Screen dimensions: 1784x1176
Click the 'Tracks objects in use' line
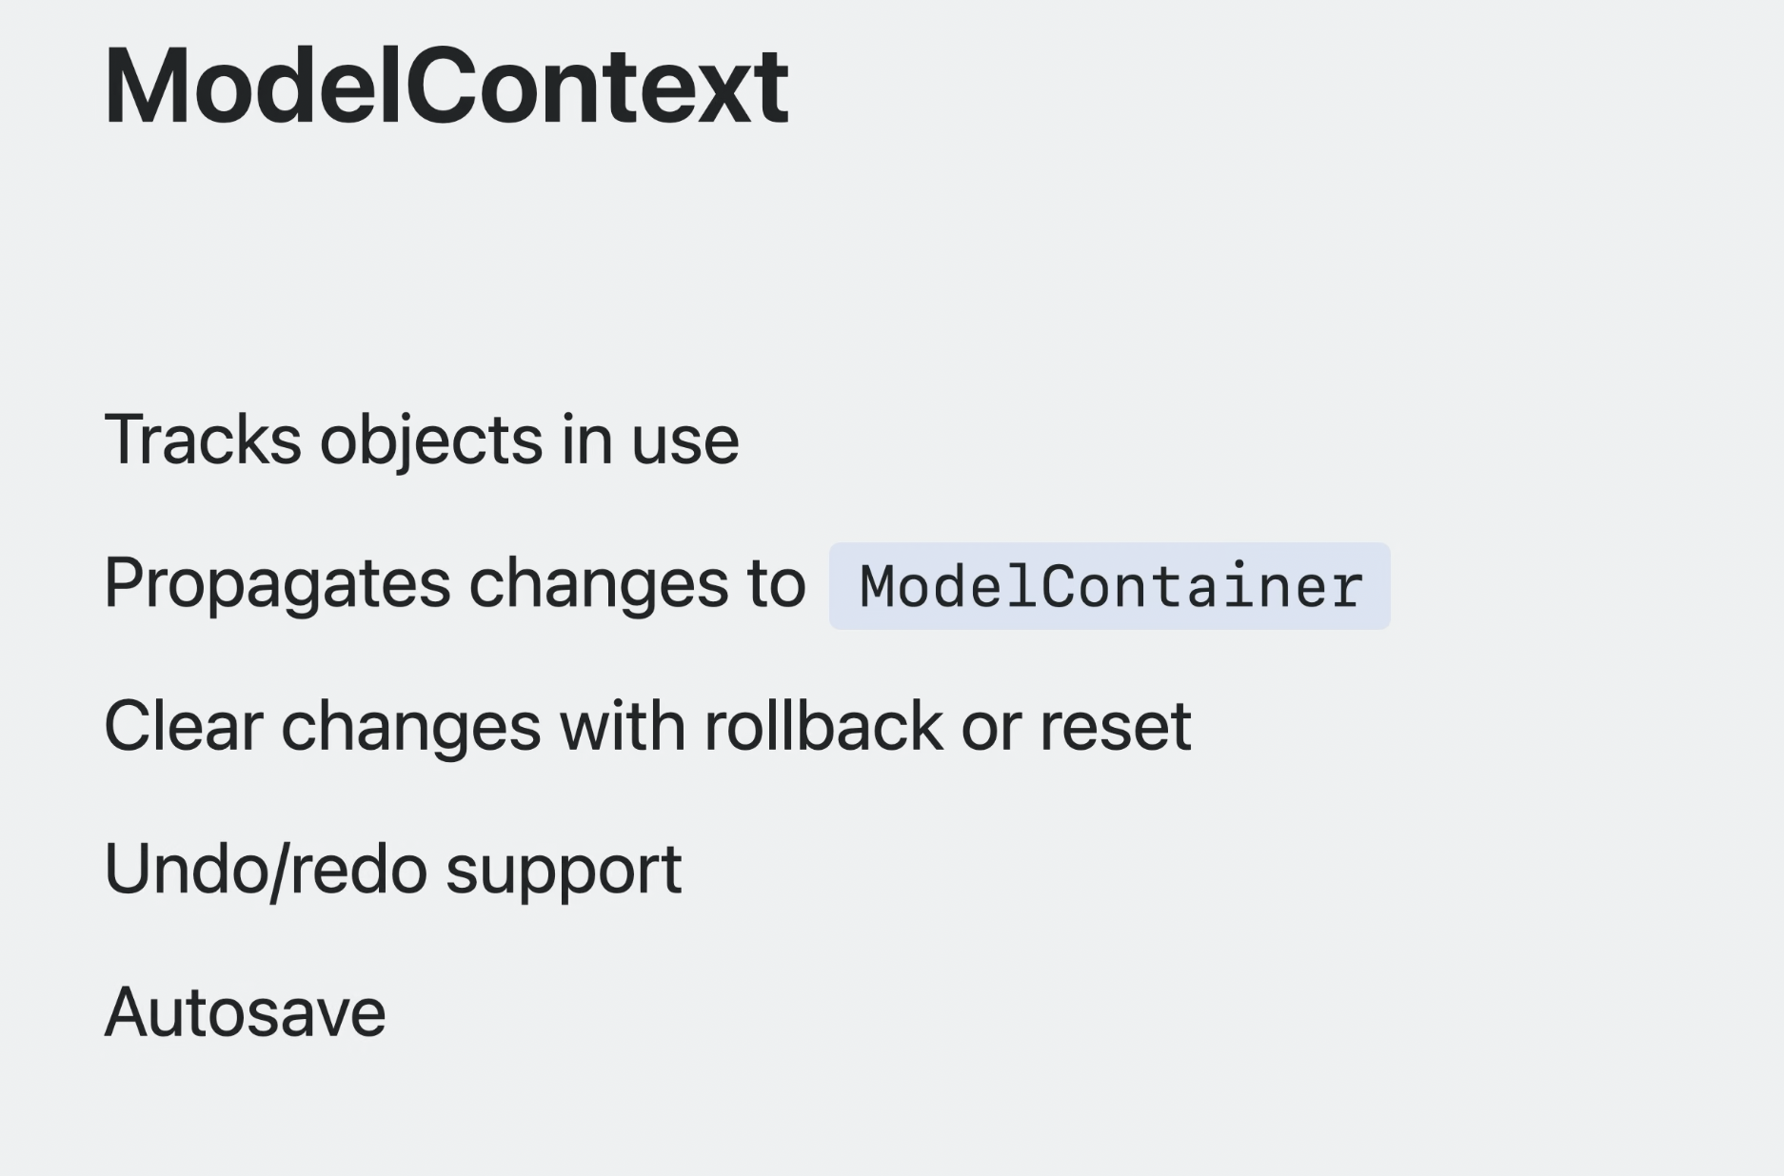pos(422,442)
